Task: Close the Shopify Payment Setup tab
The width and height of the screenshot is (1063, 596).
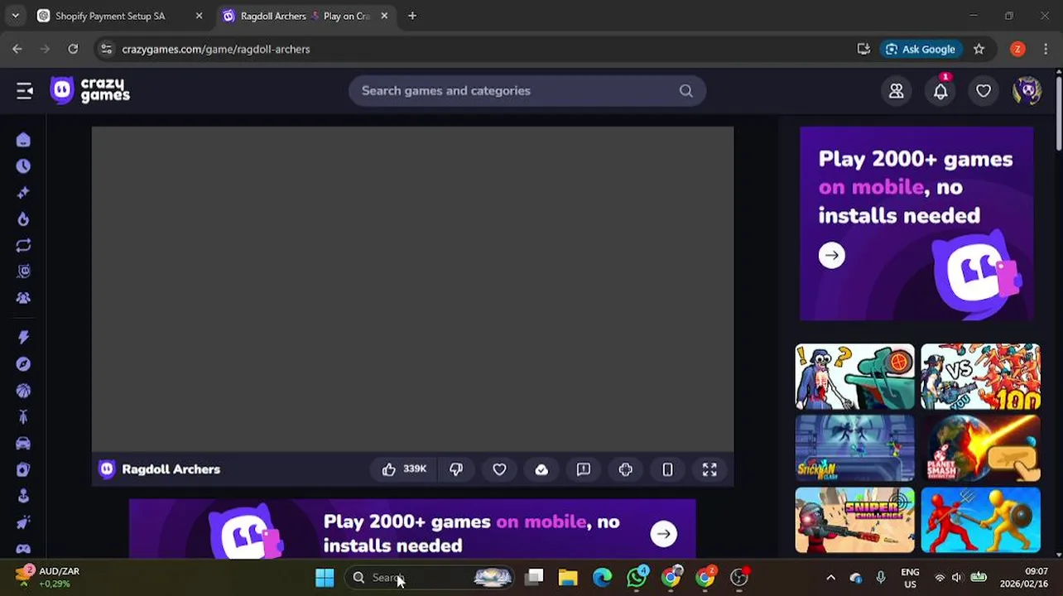Action: 199,16
